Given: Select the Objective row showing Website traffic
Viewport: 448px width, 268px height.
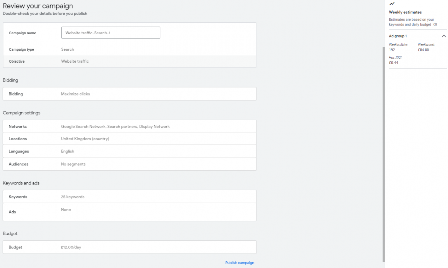Looking at the screenshot, I should pos(129,61).
